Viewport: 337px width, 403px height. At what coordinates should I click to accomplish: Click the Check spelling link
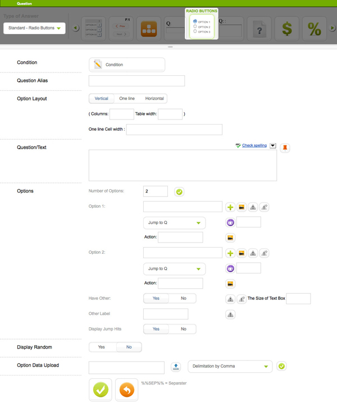pos(254,145)
